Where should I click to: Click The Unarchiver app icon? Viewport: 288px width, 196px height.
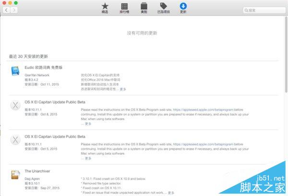point(15,174)
